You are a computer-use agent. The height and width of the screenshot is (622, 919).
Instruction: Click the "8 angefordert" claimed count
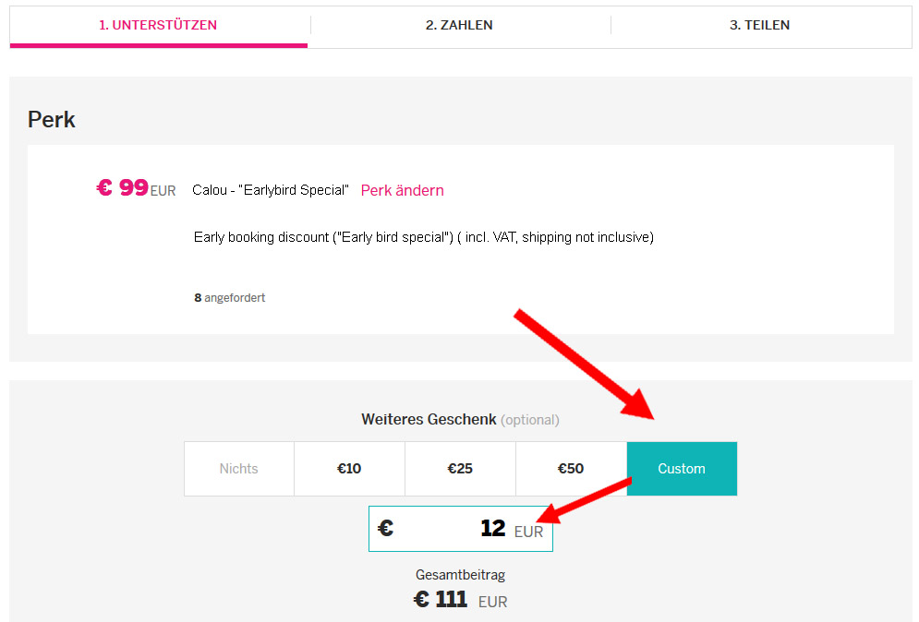[229, 298]
